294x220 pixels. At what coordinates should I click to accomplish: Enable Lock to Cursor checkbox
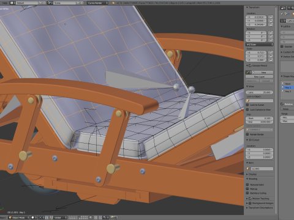pos(247,105)
